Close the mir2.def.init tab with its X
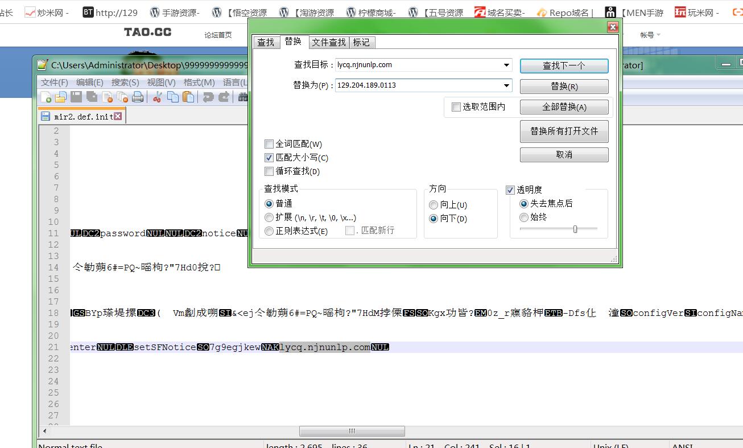This screenshot has height=448, width=743. point(118,116)
